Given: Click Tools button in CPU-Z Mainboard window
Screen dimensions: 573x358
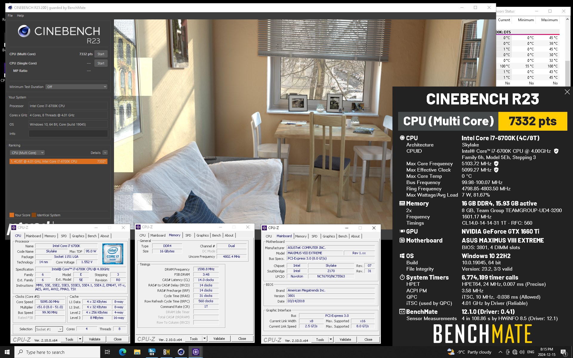Looking at the screenshot, I should pyautogui.click(x=320, y=340).
